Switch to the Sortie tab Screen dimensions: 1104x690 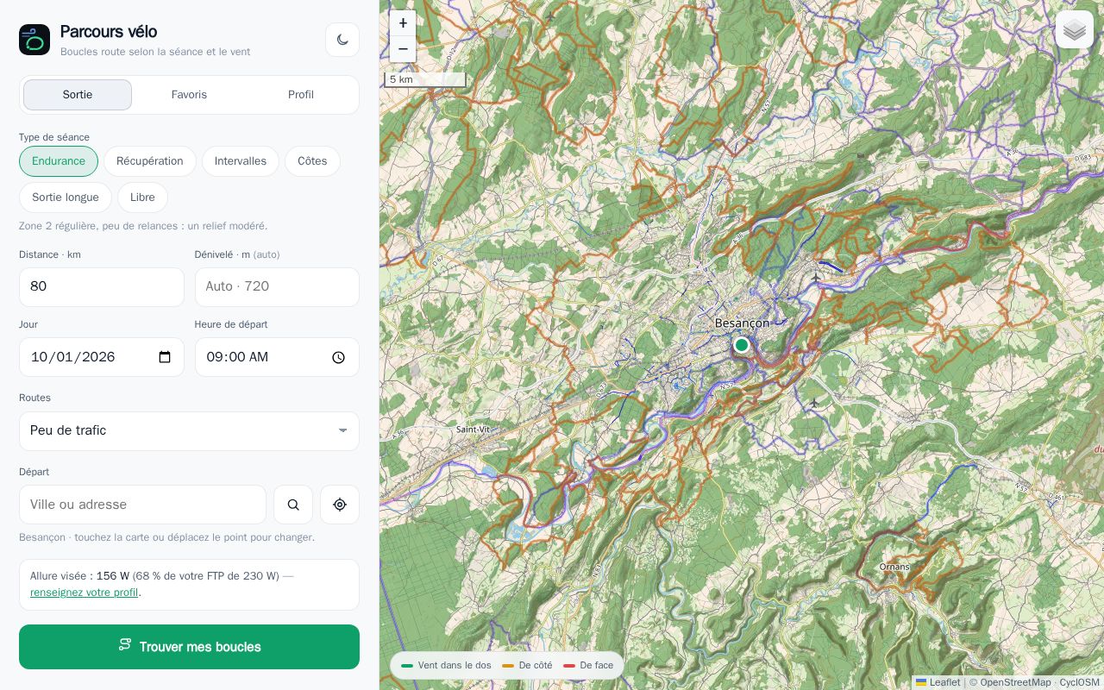coord(78,95)
